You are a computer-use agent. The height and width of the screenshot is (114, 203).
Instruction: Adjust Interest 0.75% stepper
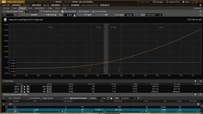pos(108,98)
